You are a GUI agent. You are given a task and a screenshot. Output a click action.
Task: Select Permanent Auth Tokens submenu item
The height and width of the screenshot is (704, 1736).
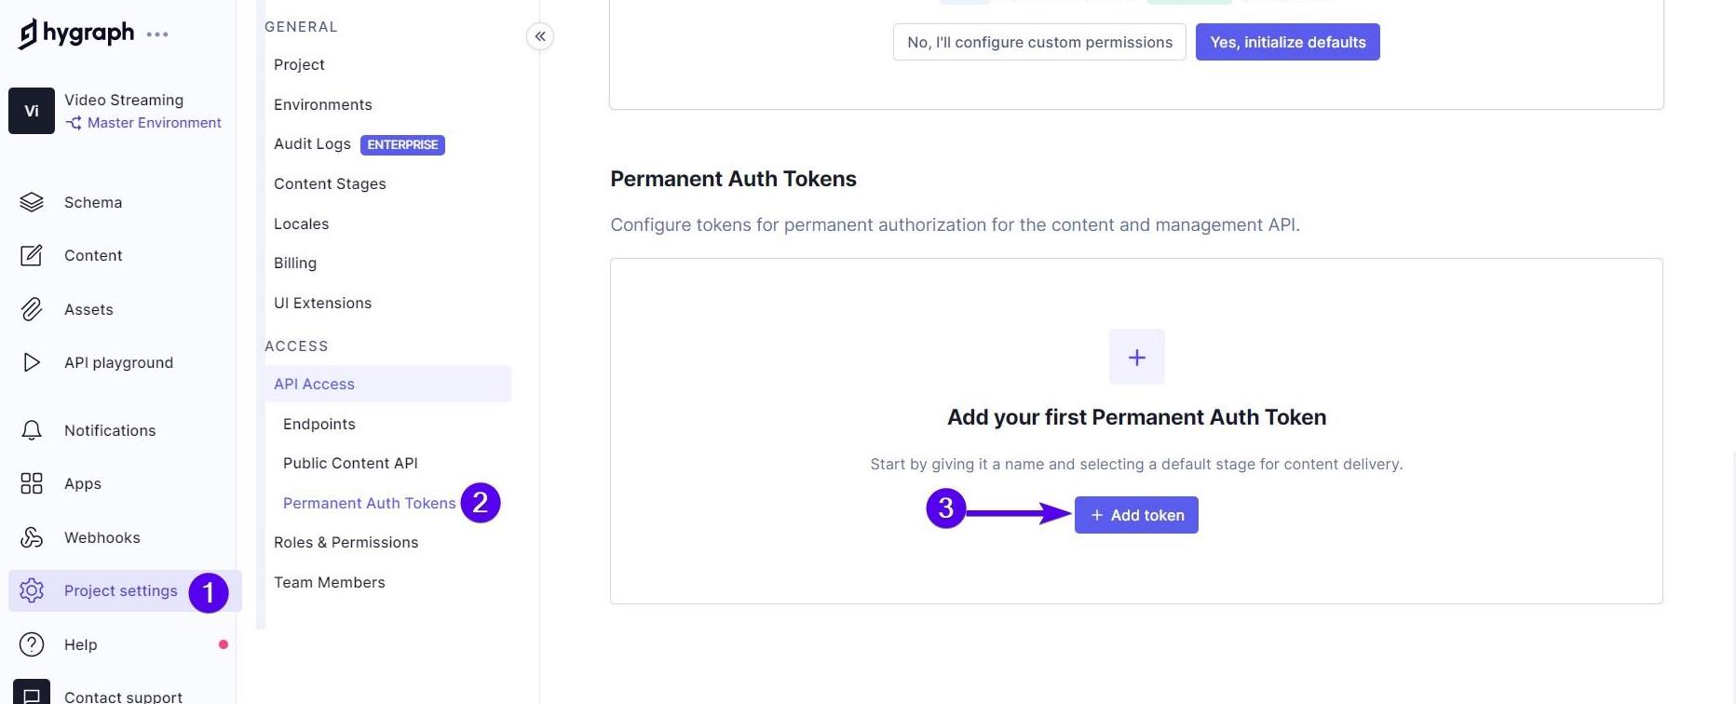coord(369,503)
